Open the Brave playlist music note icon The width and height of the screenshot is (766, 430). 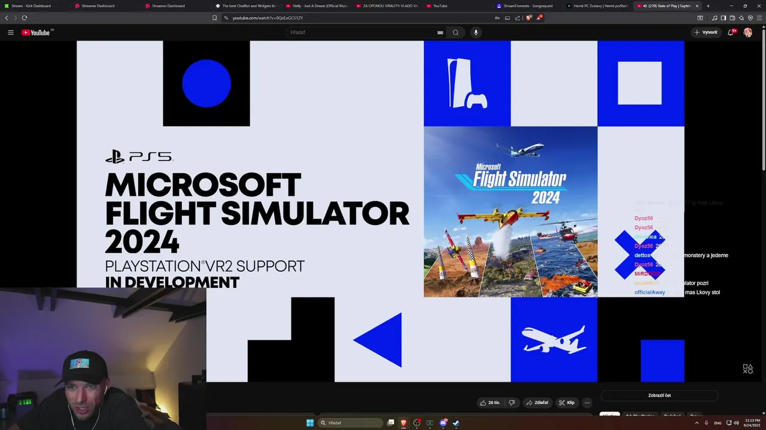[715, 18]
